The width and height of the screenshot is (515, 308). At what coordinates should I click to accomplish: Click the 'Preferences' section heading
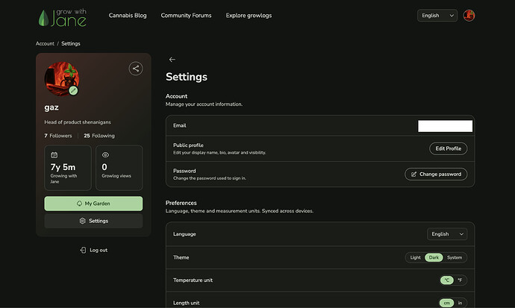(181, 203)
